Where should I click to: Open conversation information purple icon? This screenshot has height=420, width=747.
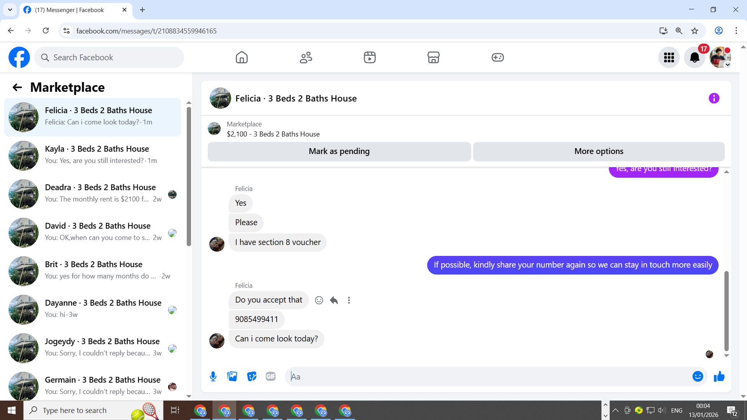[714, 98]
